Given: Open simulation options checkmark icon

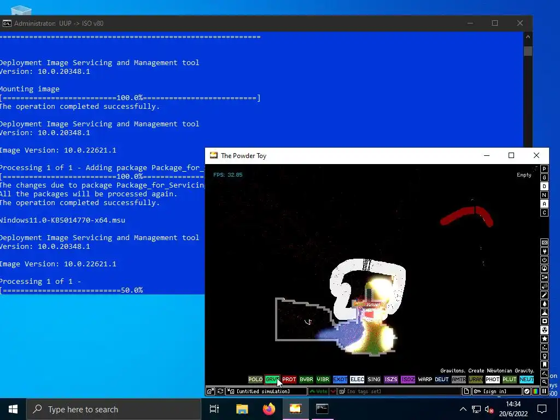Looking at the screenshot, I should [527, 392].
